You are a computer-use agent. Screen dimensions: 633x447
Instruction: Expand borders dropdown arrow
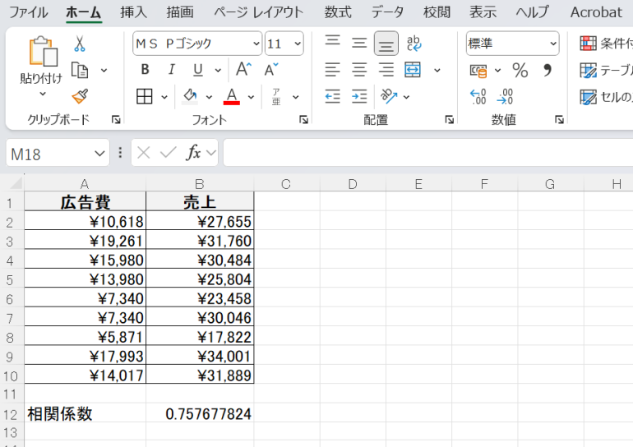pos(164,97)
